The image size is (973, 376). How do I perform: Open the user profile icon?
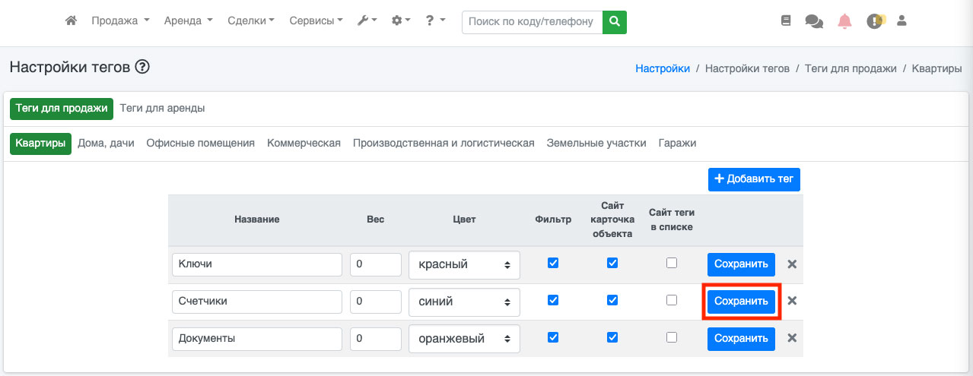902,21
